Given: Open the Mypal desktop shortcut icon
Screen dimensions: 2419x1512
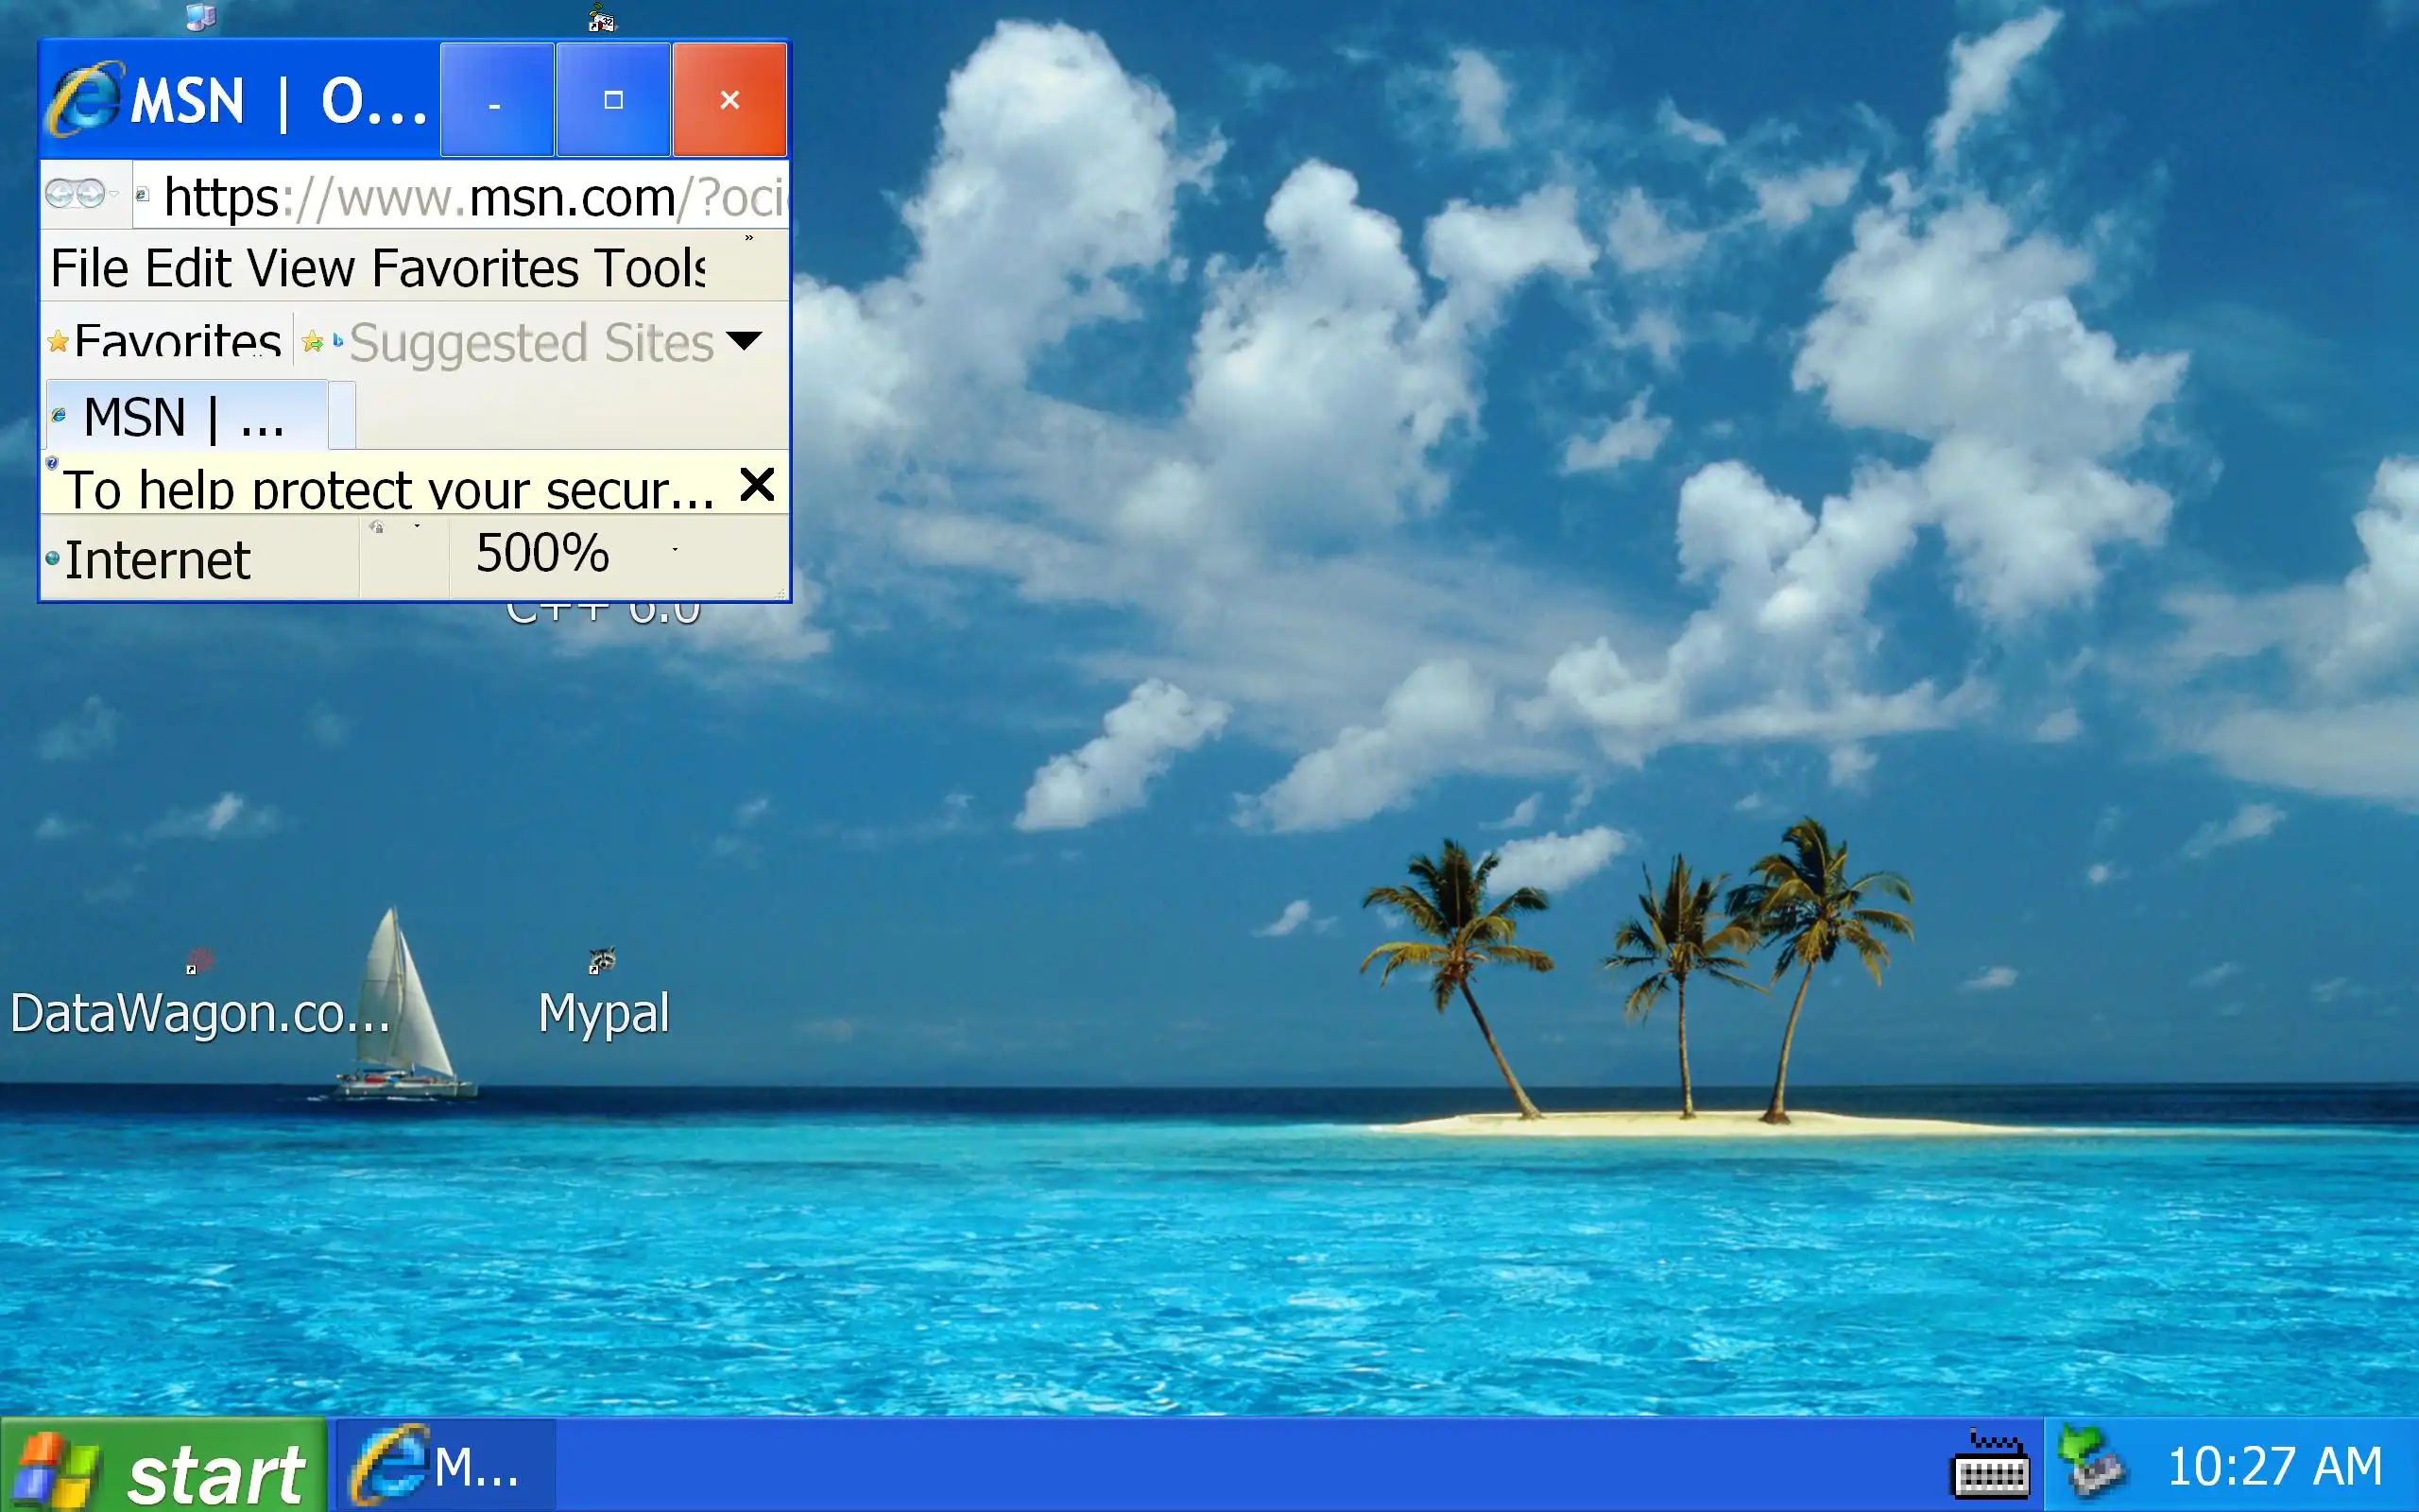Looking at the screenshot, I should pyautogui.click(x=602, y=962).
